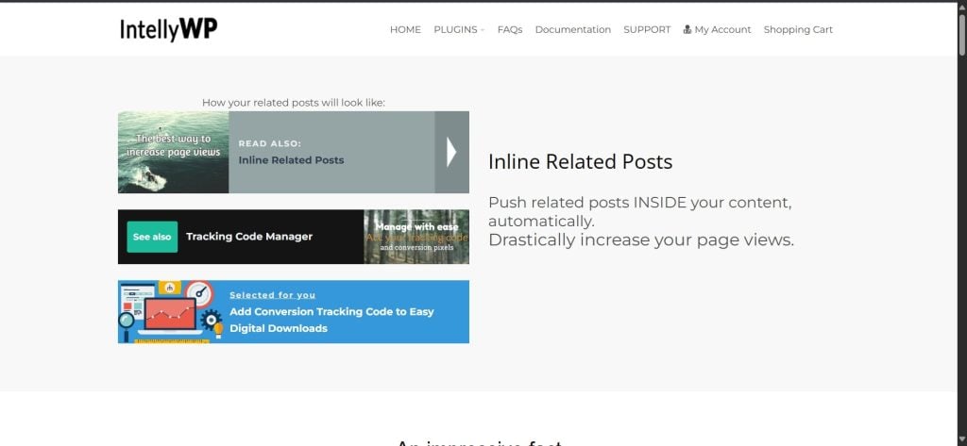Click the forest image thumbnail
Image resolution: width=967 pixels, height=446 pixels.
pyautogui.click(x=416, y=237)
